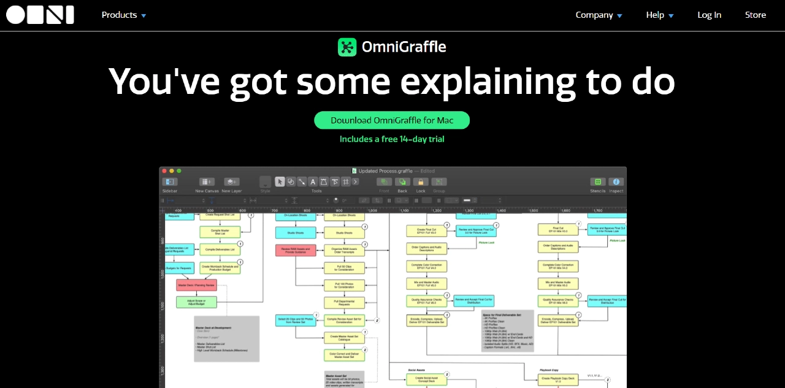Select the Selection arrow tool
Image resolution: width=785 pixels, height=388 pixels.
point(280,182)
